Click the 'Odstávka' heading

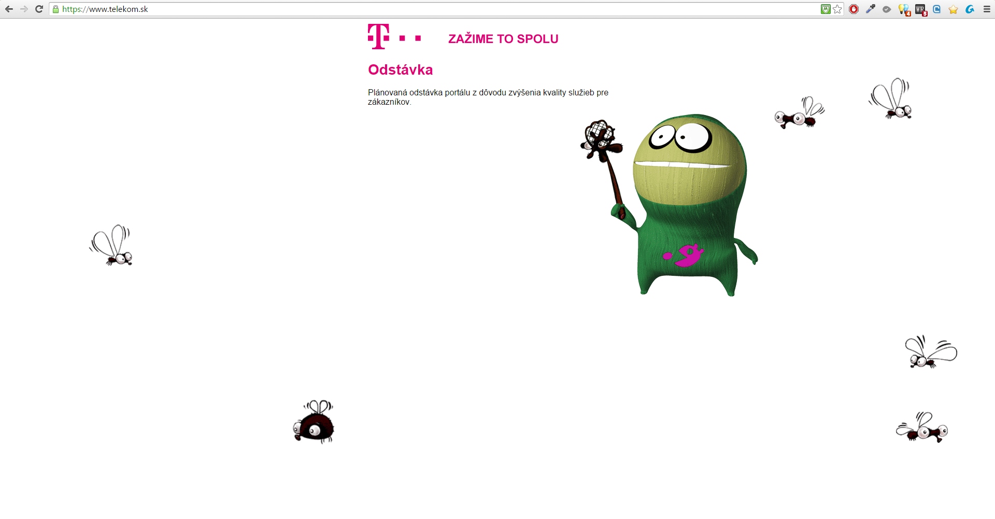click(x=400, y=69)
